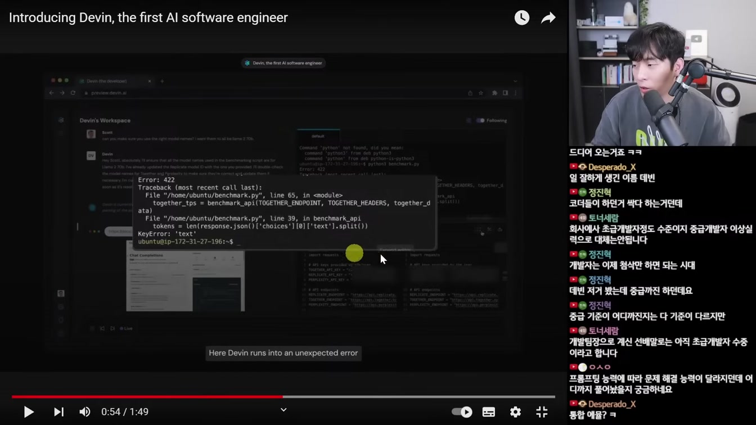Turn on subtitles/closed captions
This screenshot has height=425, width=756.
(x=489, y=412)
